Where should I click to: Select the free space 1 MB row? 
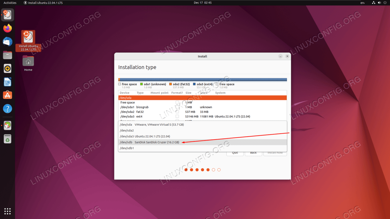(x=202, y=103)
